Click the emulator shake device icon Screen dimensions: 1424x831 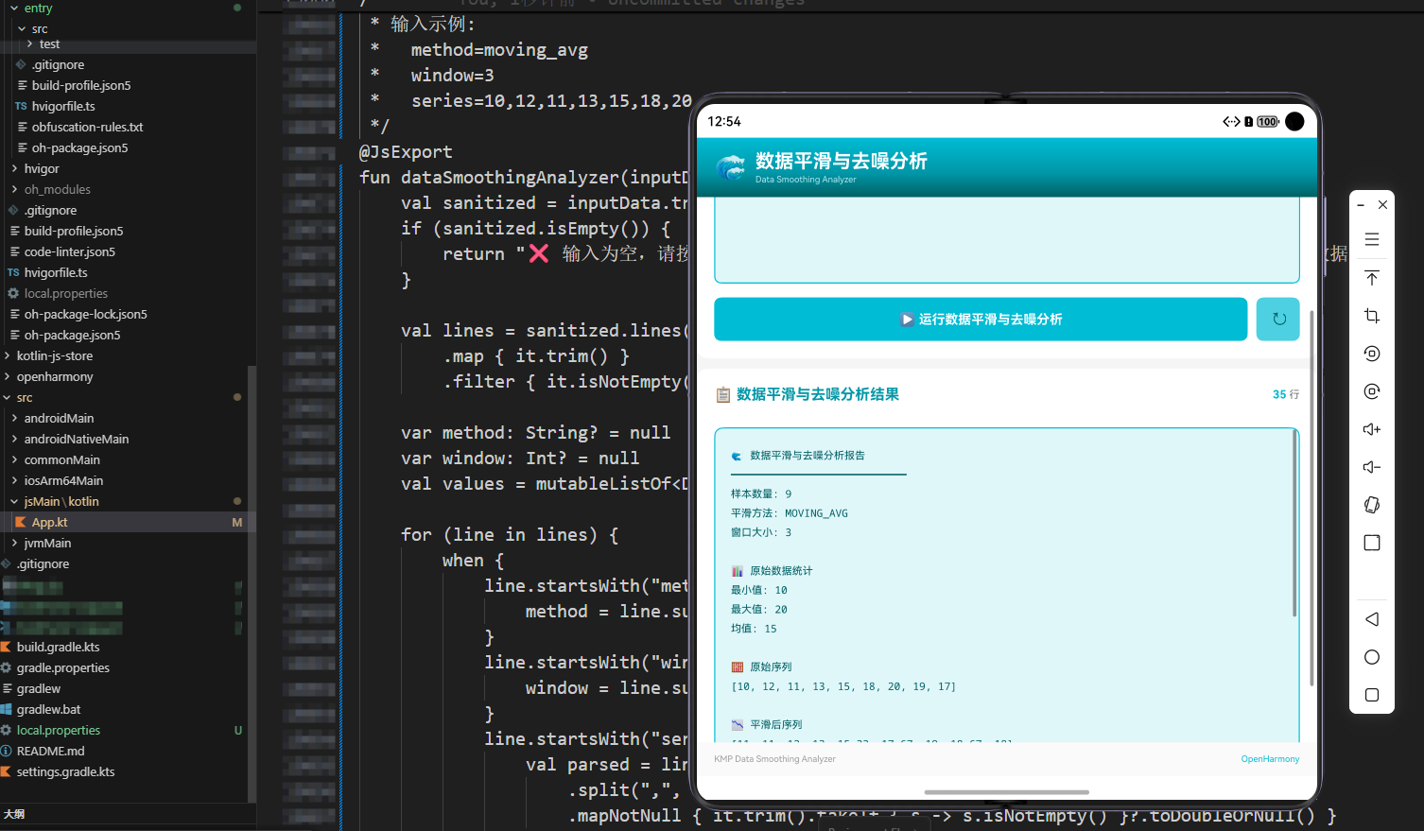[x=1372, y=505]
